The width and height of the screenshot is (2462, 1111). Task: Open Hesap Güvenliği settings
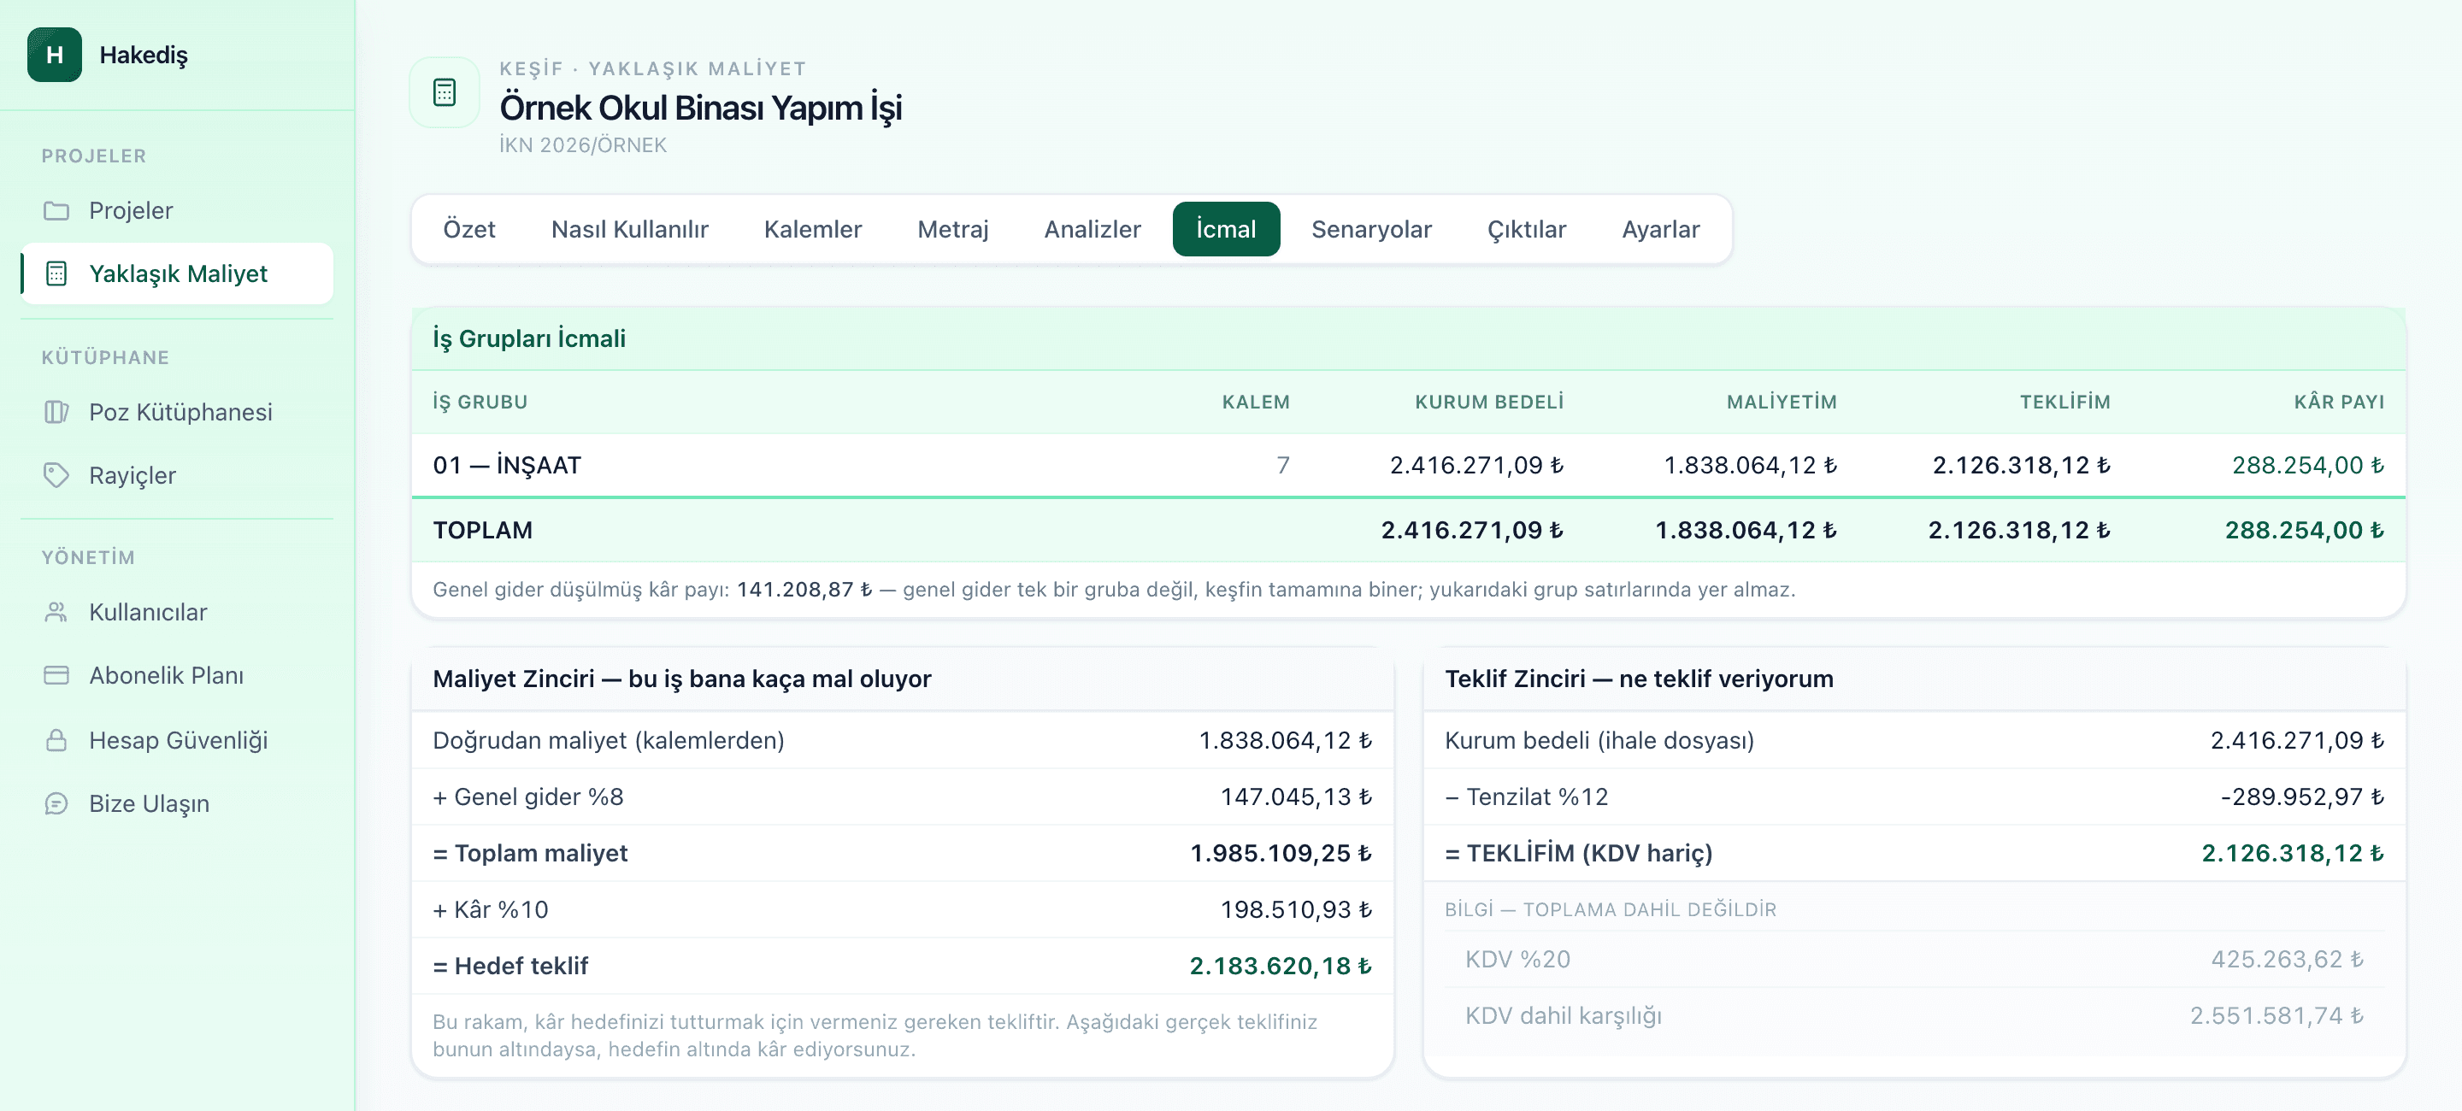[x=177, y=739]
